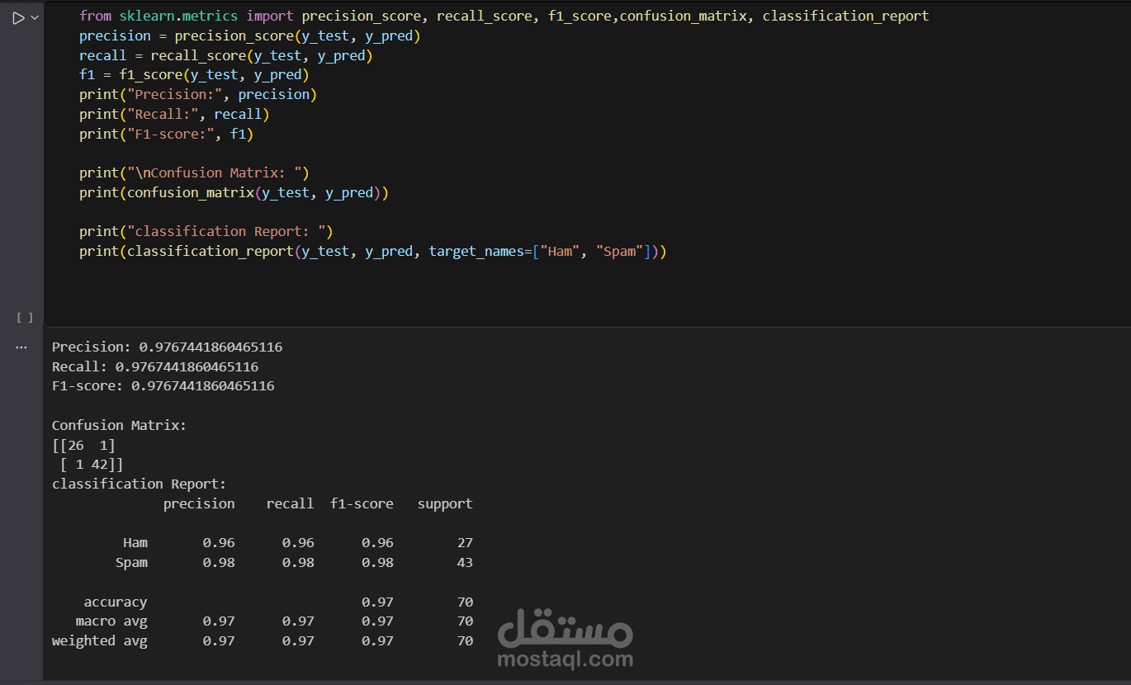Click the print("\nConfusion Matrix: ") code line
This screenshot has width=1131, height=685.
pos(194,172)
